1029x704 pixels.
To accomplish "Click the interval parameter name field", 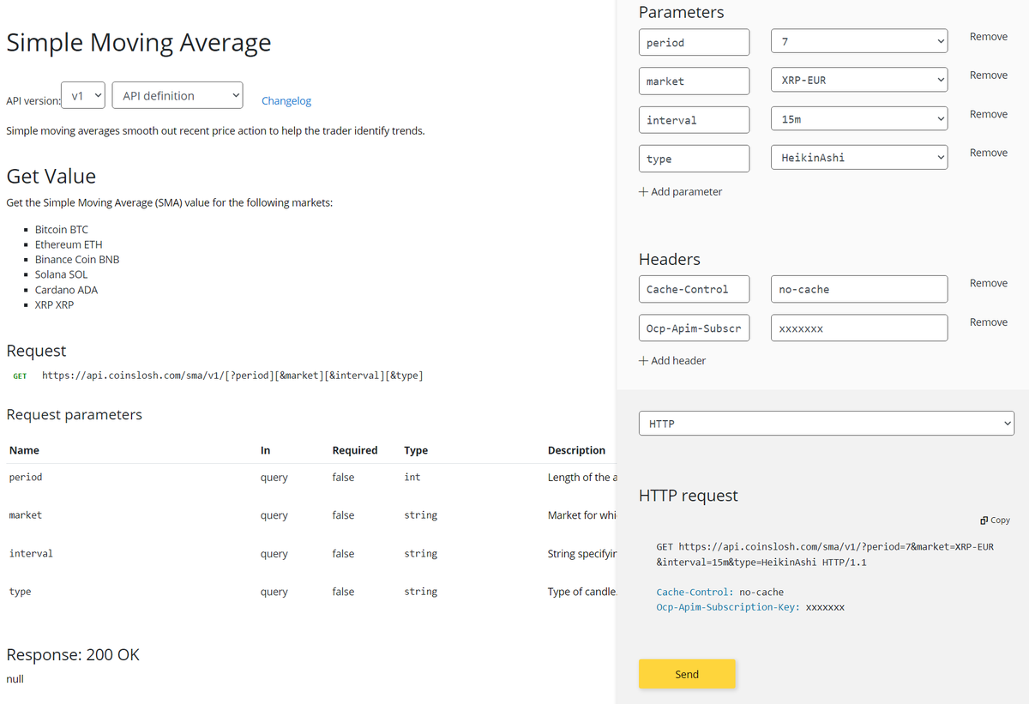I will tap(694, 119).
